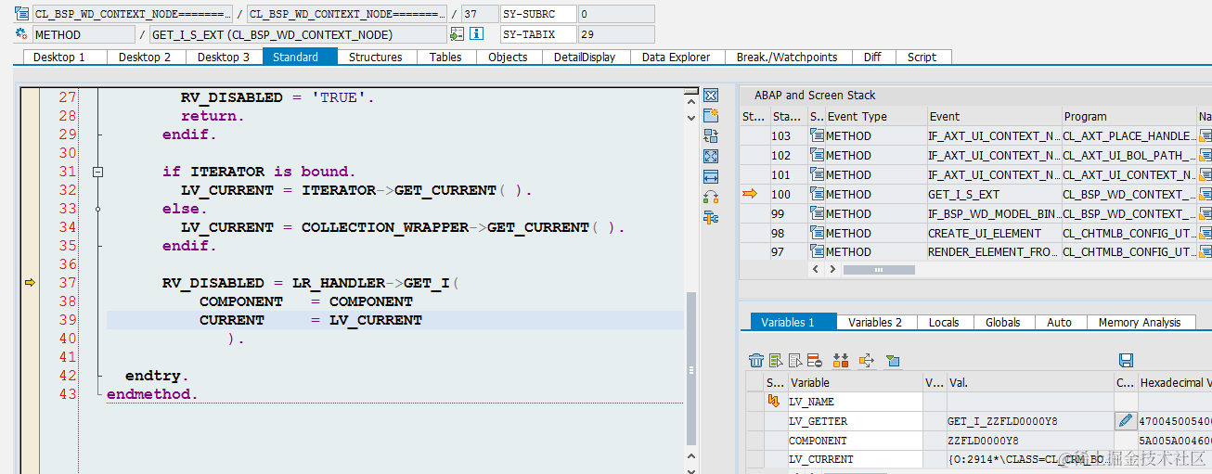
Task: Click the horizontal maximize tool icon
Action: (x=711, y=177)
